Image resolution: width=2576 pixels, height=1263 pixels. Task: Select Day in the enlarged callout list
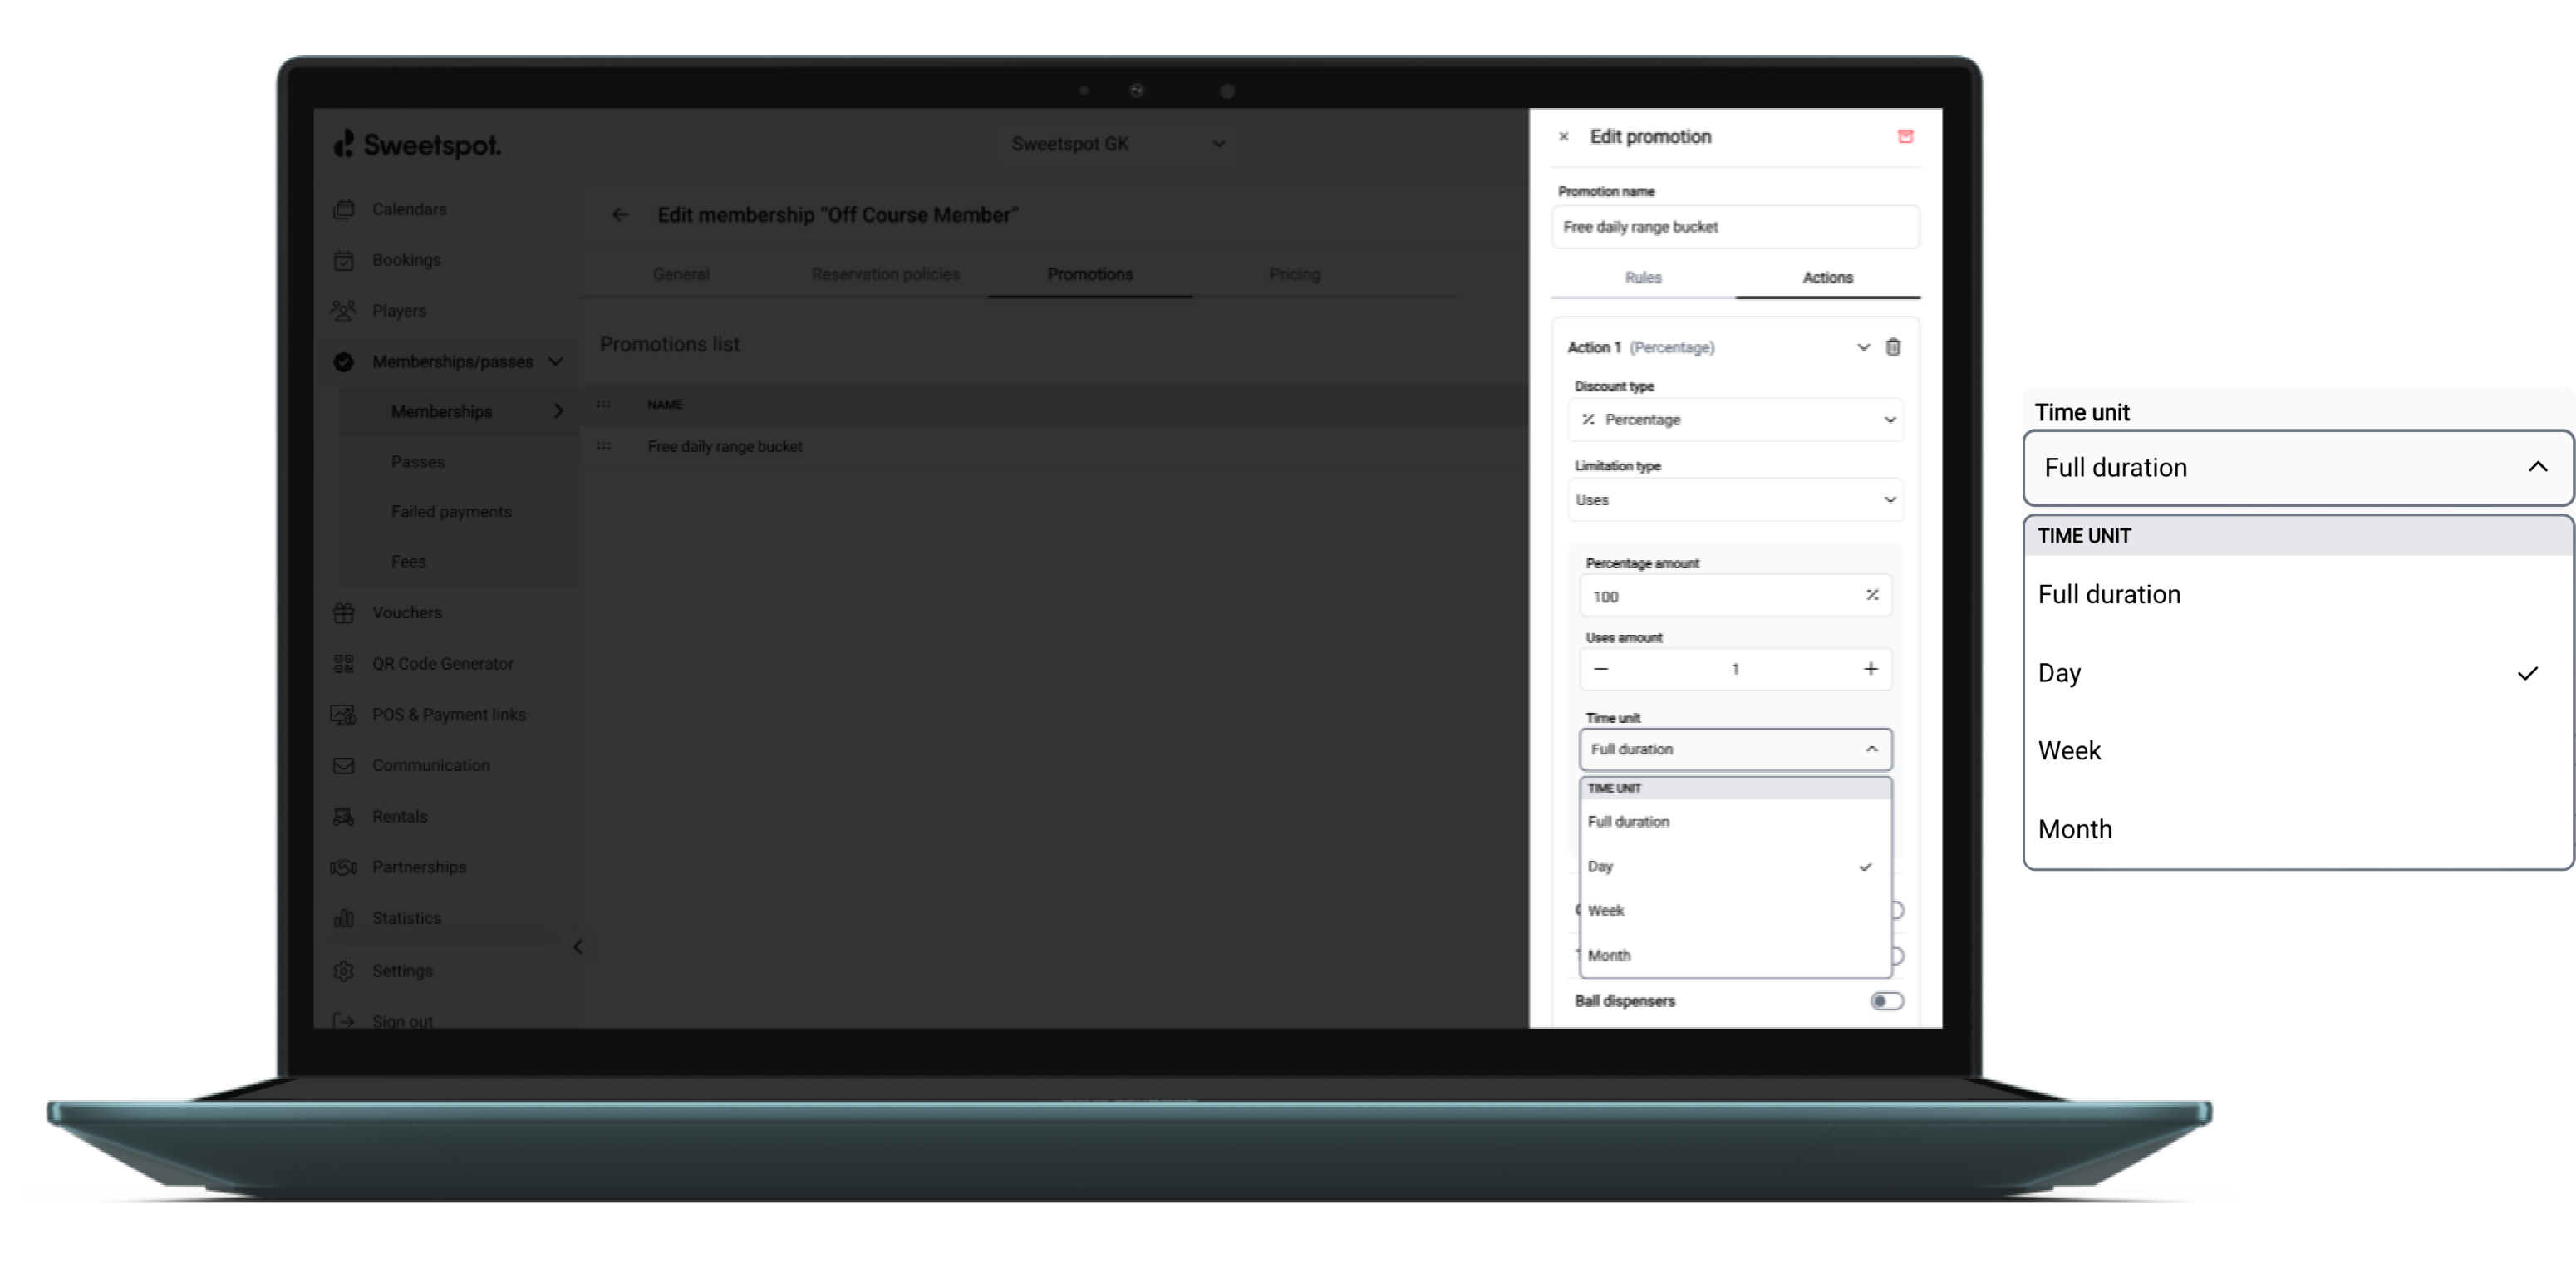tap(2297, 673)
